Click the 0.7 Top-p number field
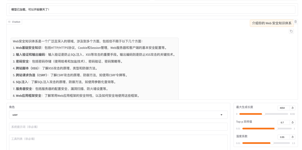 pos(284,122)
